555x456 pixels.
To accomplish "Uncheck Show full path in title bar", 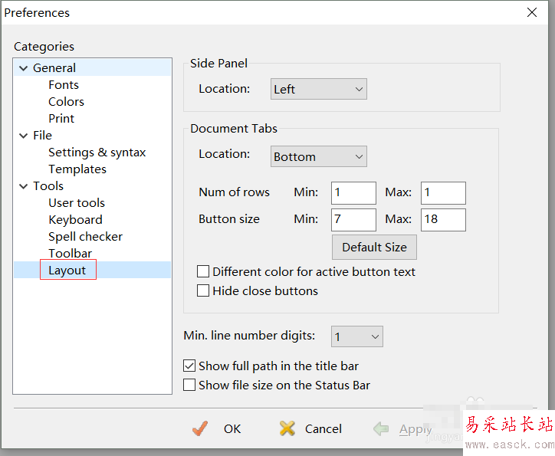I will [x=189, y=366].
